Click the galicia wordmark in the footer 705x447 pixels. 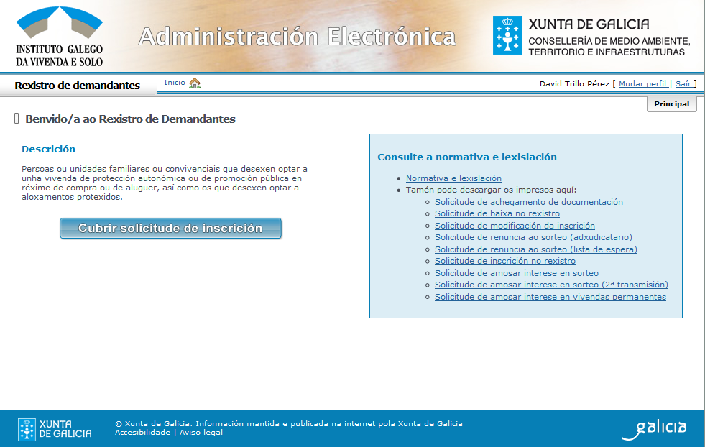(x=654, y=430)
